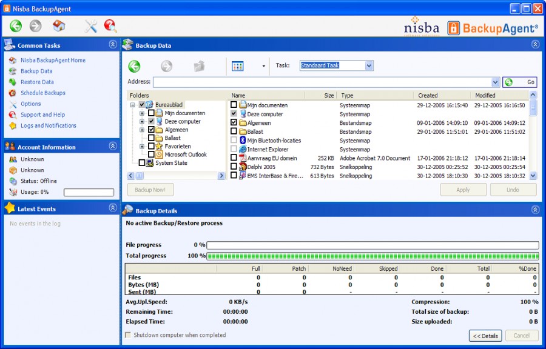Collapse the Common Tasks panel
The height and width of the screenshot is (349, 546).
113,44
